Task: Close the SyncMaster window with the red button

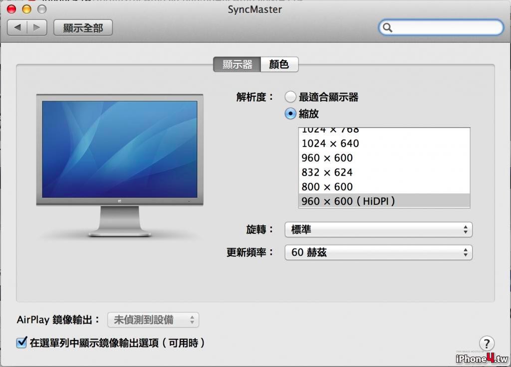Action: (11, 9)
